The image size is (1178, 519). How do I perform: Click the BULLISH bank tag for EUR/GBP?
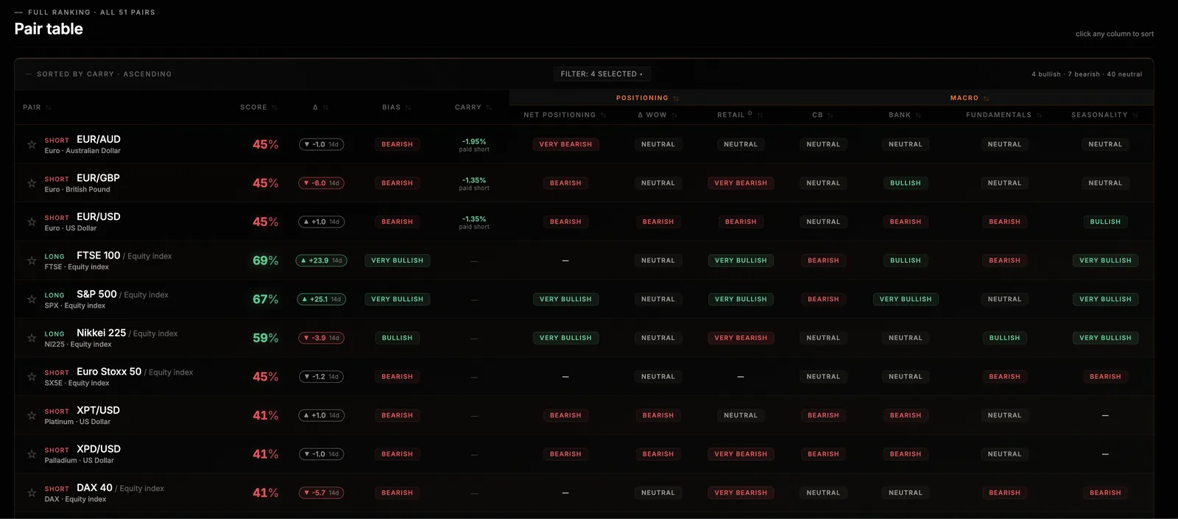905,183
